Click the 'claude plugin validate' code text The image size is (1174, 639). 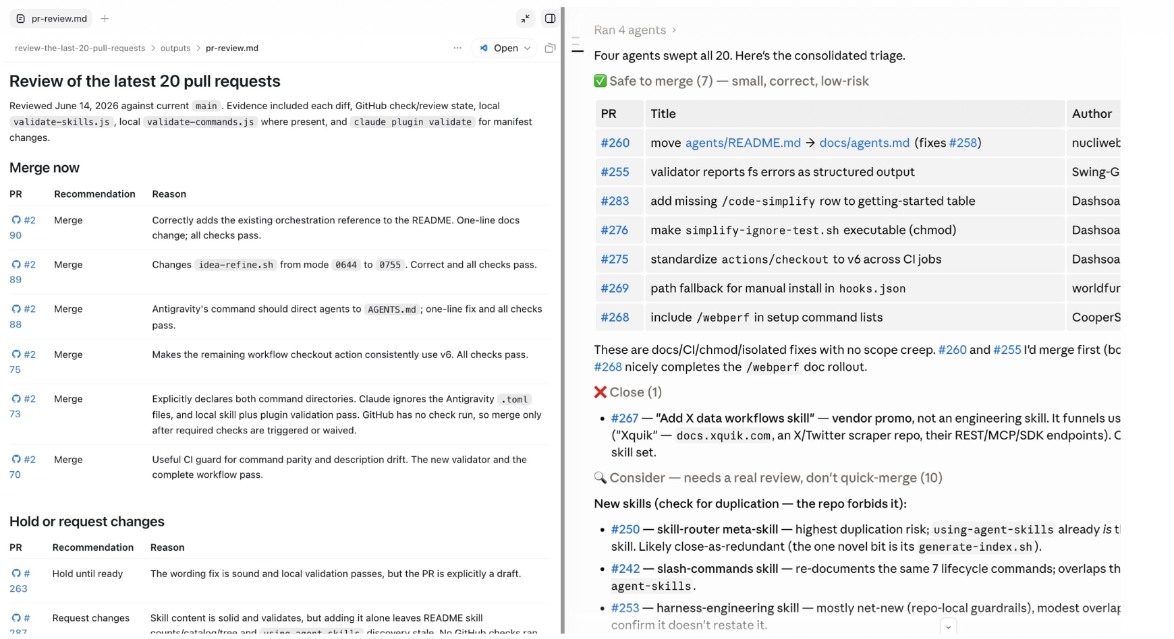[412, 122]
